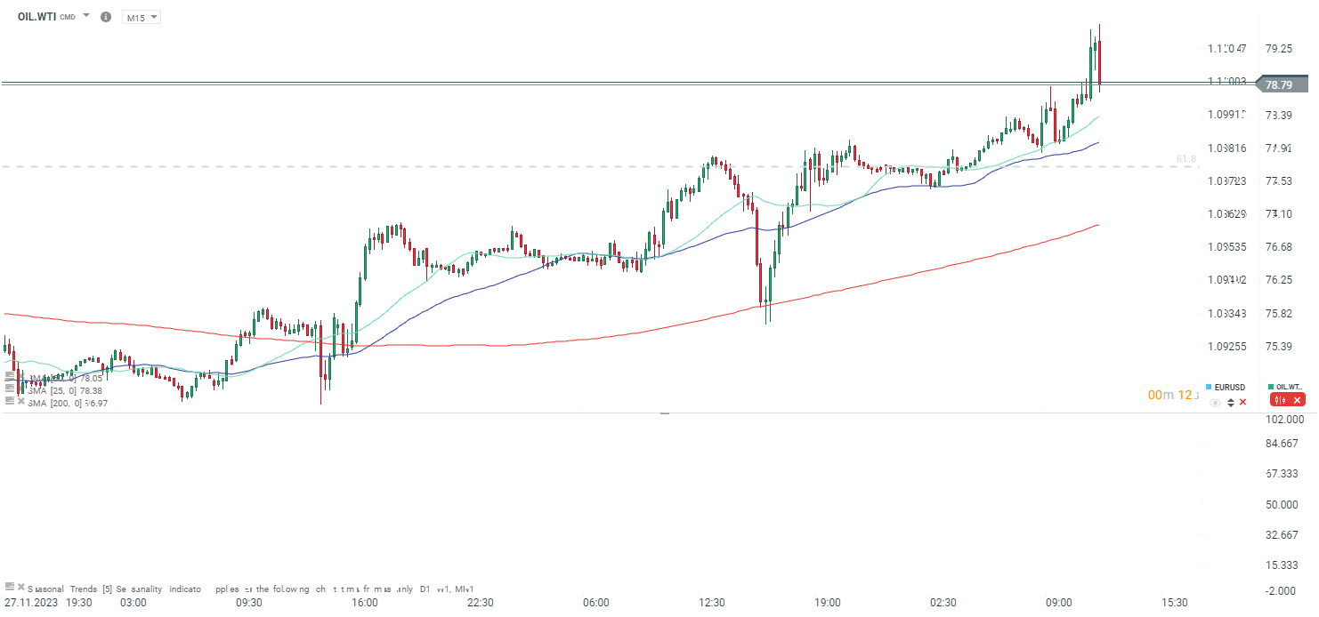The height and width of the screenshot is (617, 1319).
Task: Click the OIL.WTI candlestick chart type icon
Action: pos(1282,400)
